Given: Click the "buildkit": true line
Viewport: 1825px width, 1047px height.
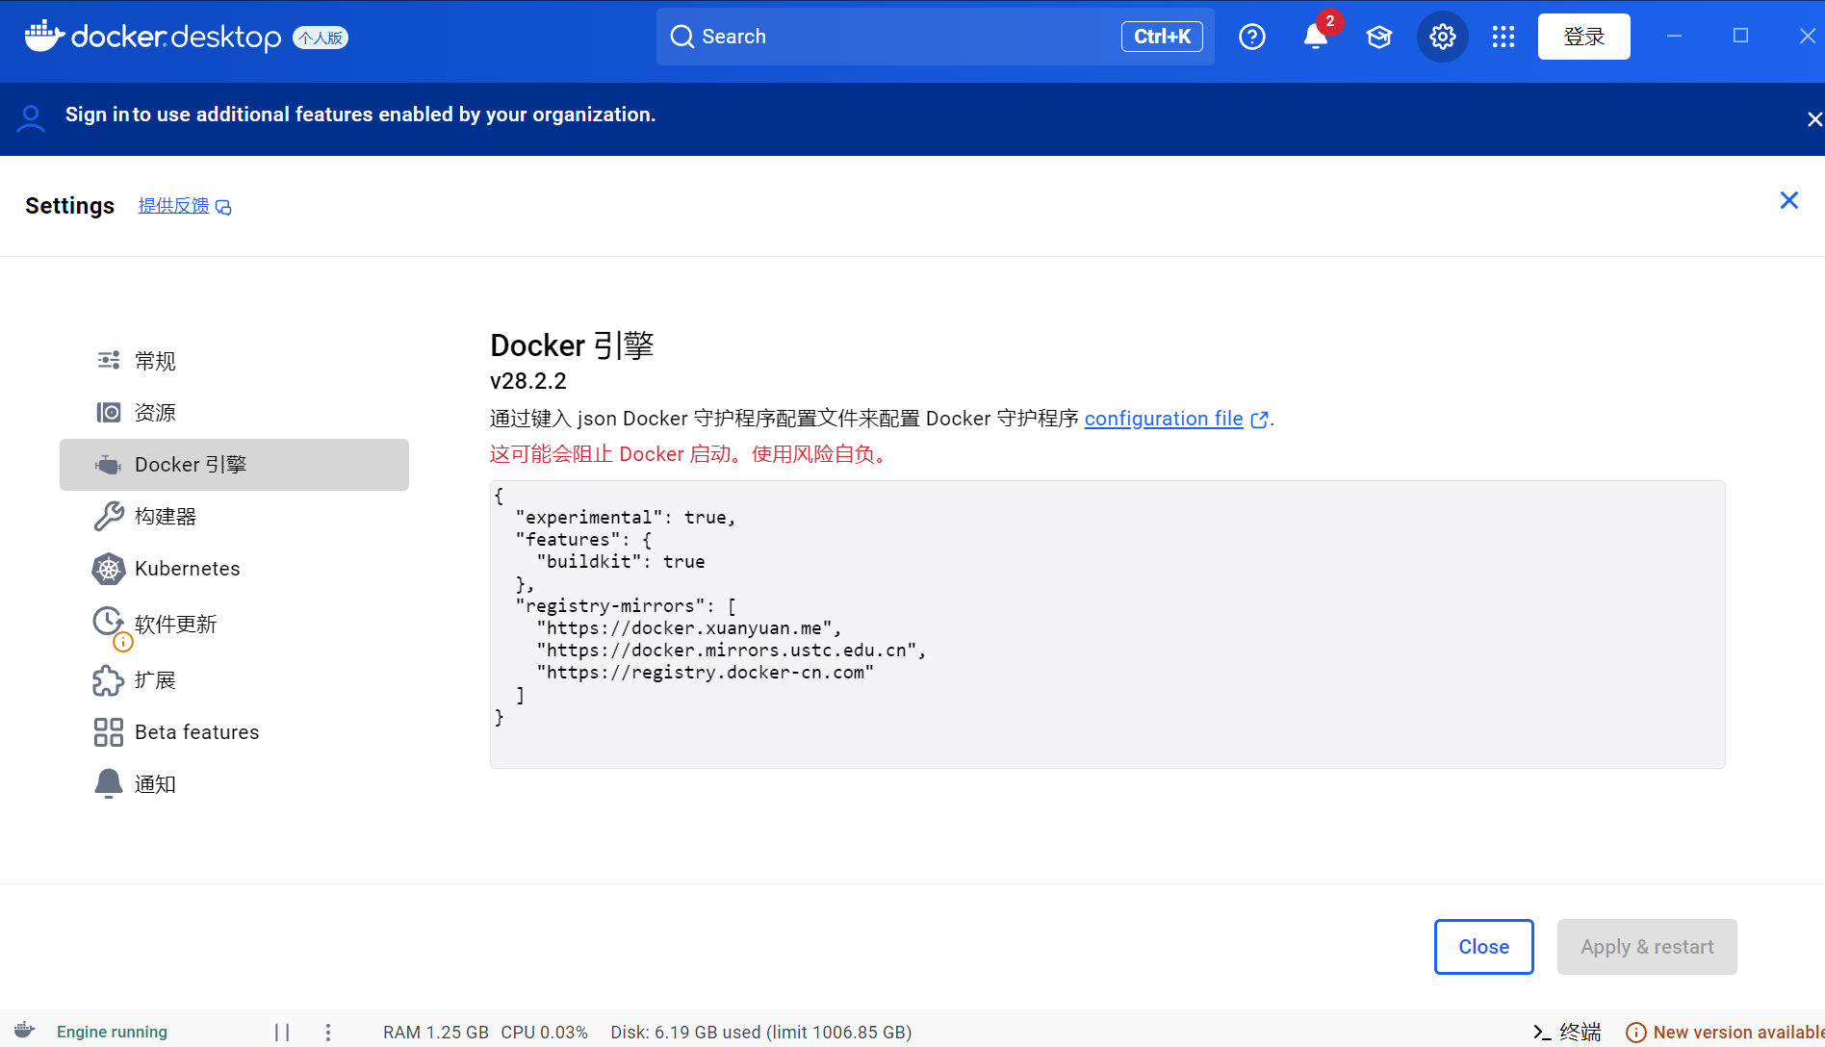Looking at the screenshot, I should click(621, 562).
